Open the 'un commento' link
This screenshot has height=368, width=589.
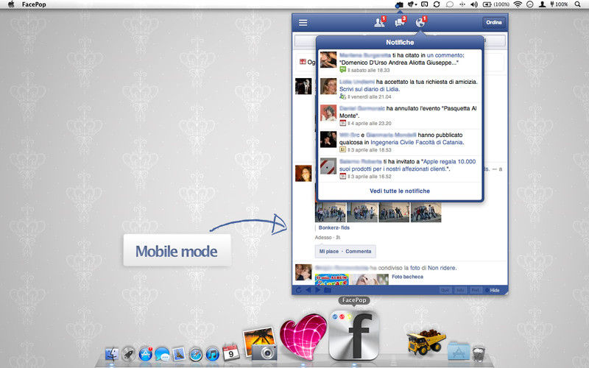pyautogui.click(x=445, y=55)
